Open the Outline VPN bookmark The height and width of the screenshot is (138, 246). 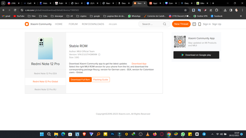[200, 16]
